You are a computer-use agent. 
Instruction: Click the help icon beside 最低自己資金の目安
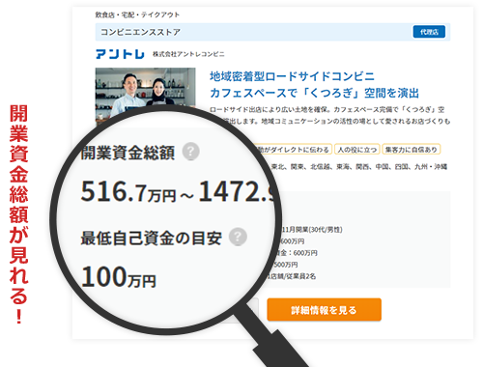pos(238,237)
